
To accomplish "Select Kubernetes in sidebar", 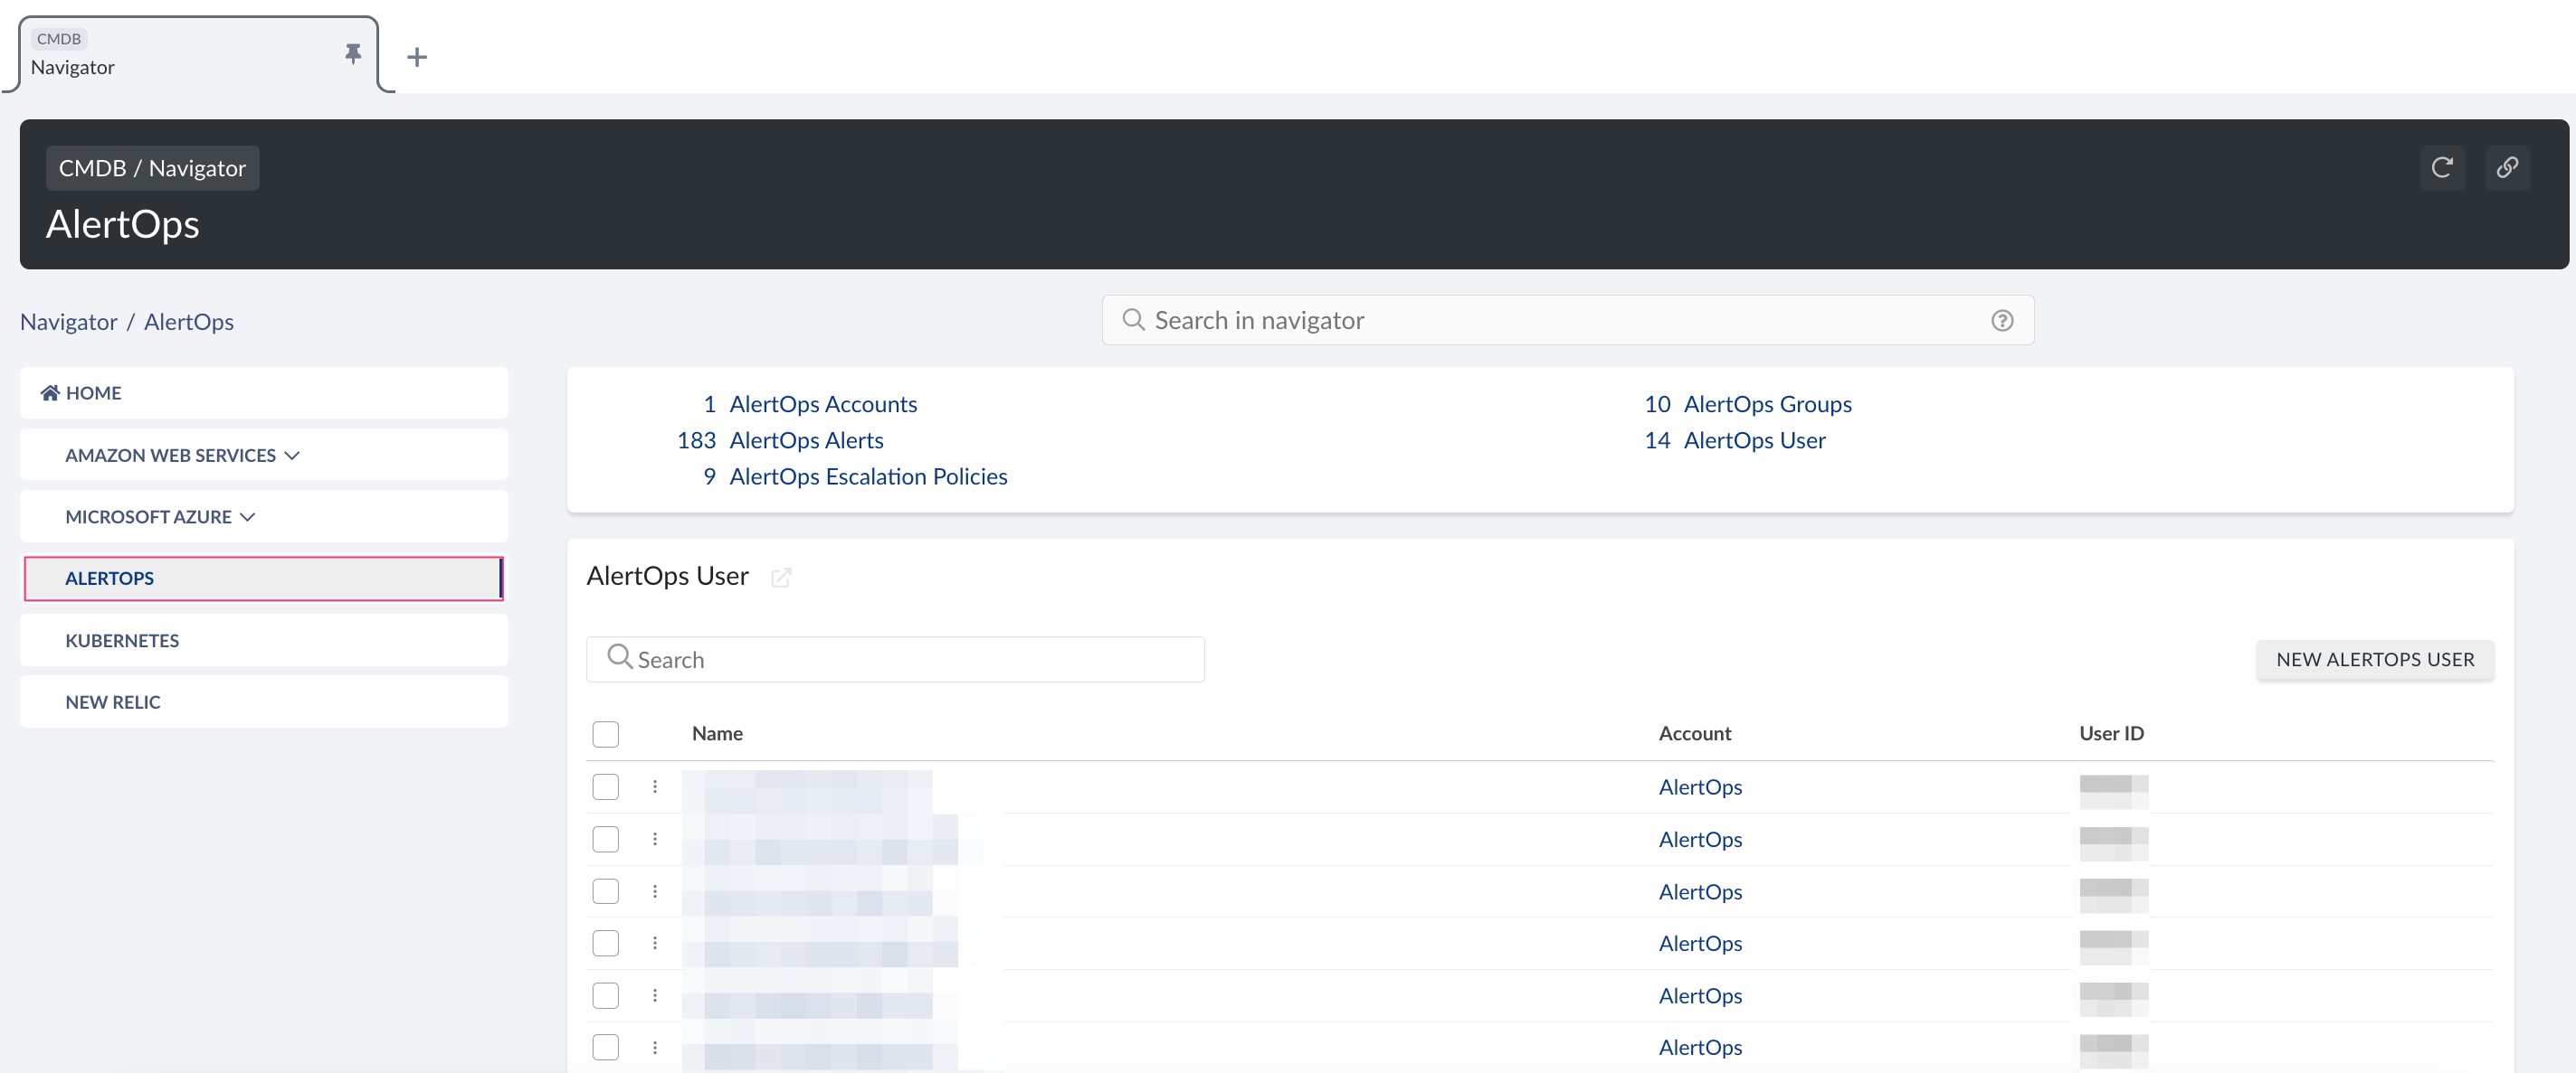I will pyautogui.click(x=264, y=640).
